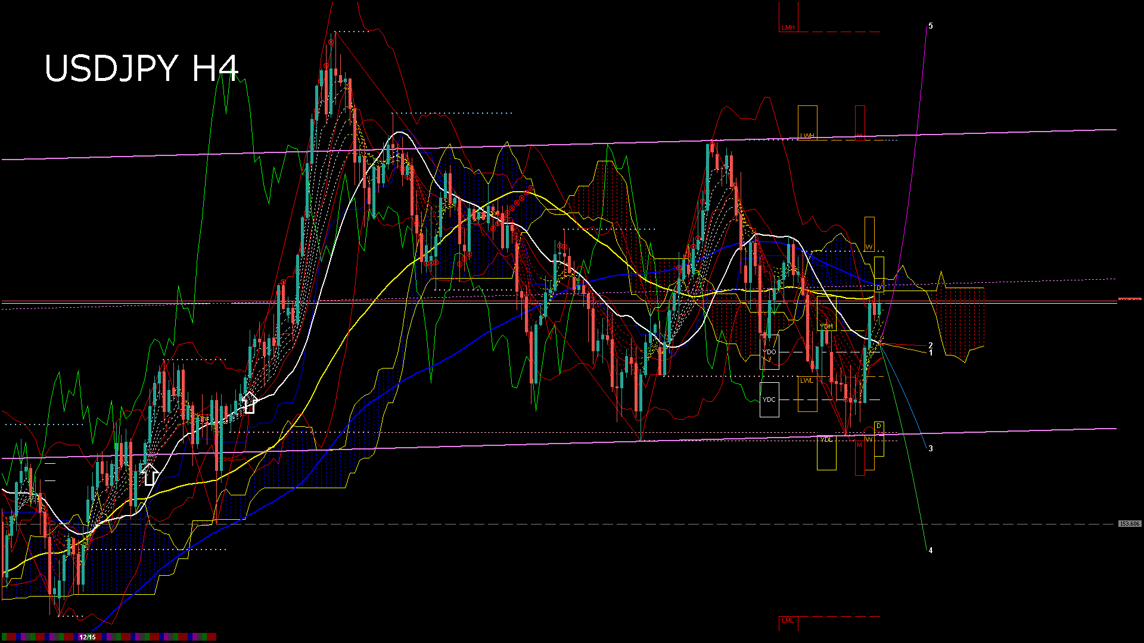Click the YDO yesterday-open marker box
1144x643 pixels.
coord(770,352)
